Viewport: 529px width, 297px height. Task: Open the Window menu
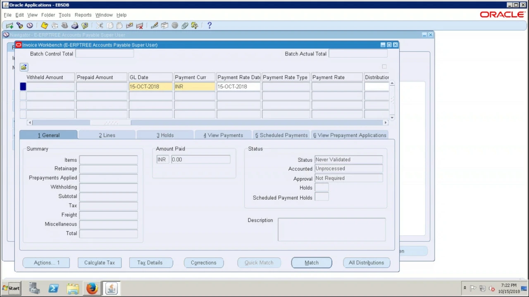click(104, 15)
